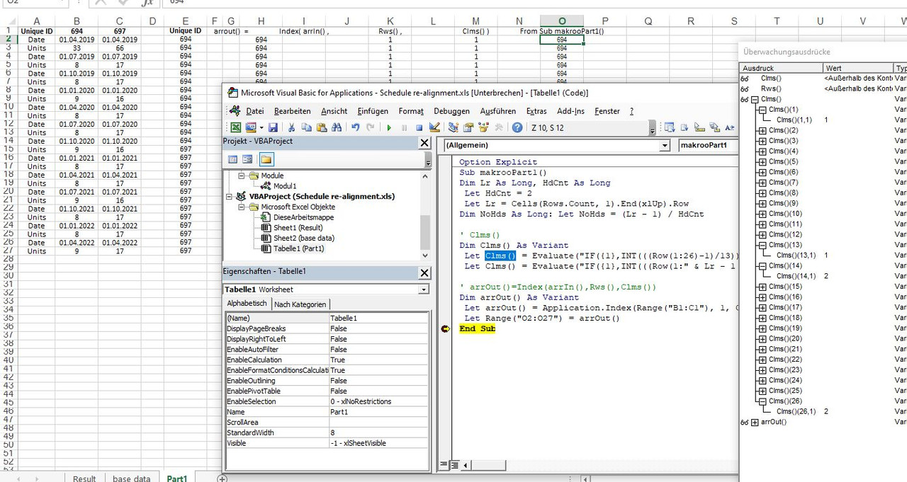This screenshot has width=907, height=482.
Task: Expand the arrOut() watch expression
Action: [755, 422]
